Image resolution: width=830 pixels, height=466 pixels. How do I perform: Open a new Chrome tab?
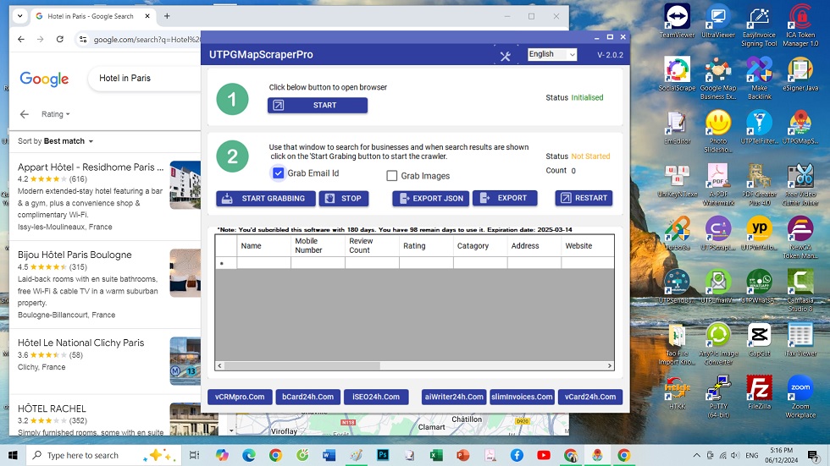click(x=167, y=16)
